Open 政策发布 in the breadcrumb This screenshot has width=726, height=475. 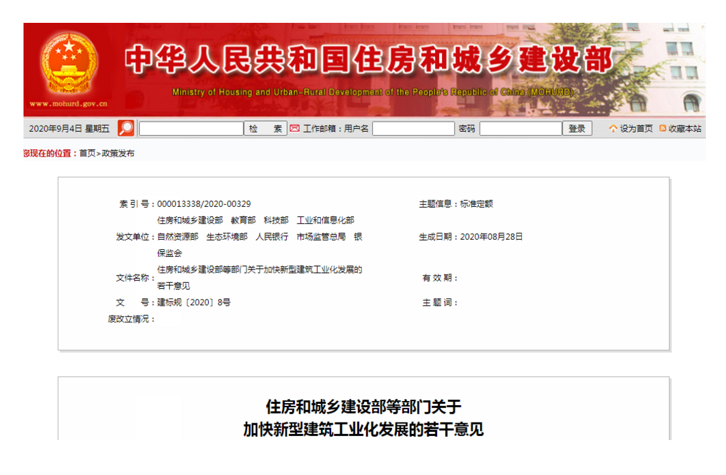point(118,153)
